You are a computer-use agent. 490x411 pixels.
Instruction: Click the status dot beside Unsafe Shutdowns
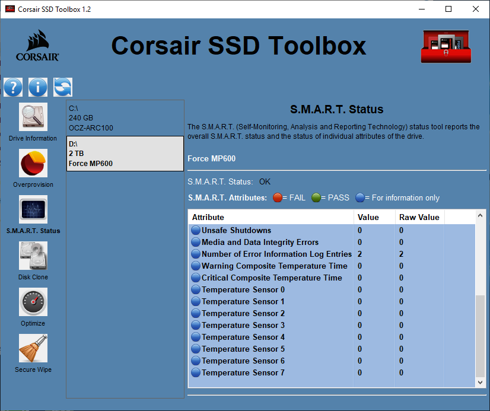pos(196,230)
